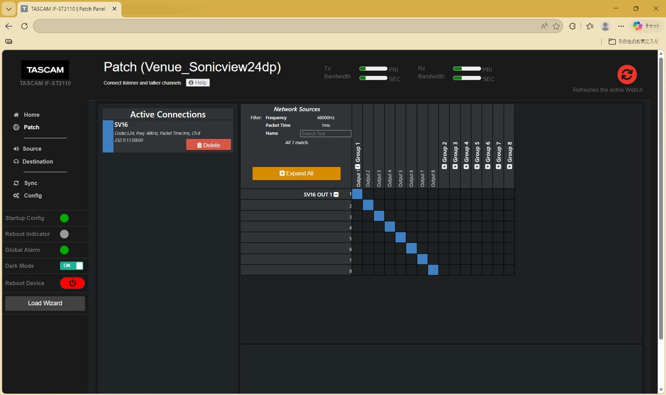Go to Home in the sidebar
The width and height of the screenshot is (666, 395).
coord(27,115)
